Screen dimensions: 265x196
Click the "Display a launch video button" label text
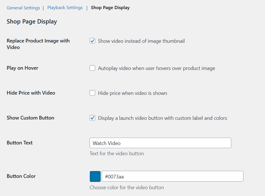pyautogui.click(x=162, y=118)
